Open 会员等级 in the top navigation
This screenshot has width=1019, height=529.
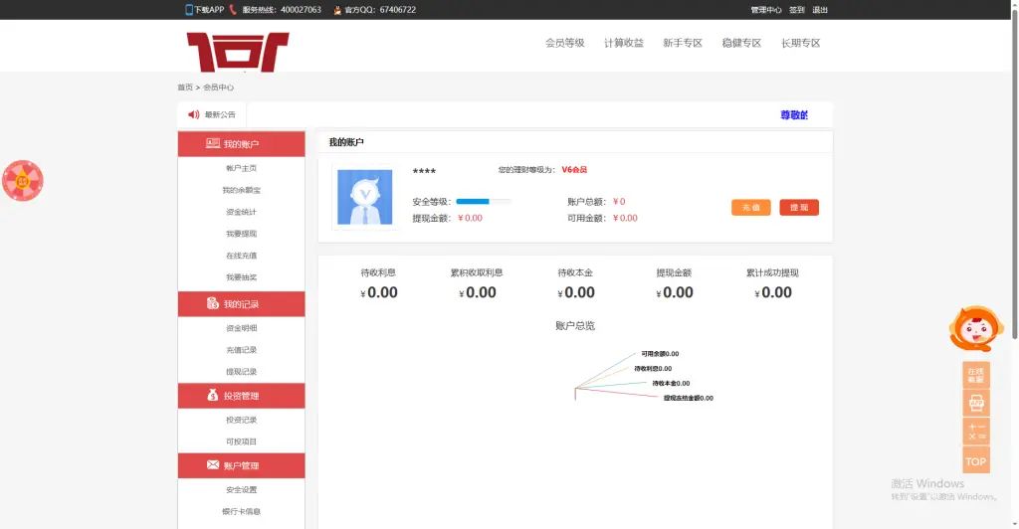click(x=564, y=44)
